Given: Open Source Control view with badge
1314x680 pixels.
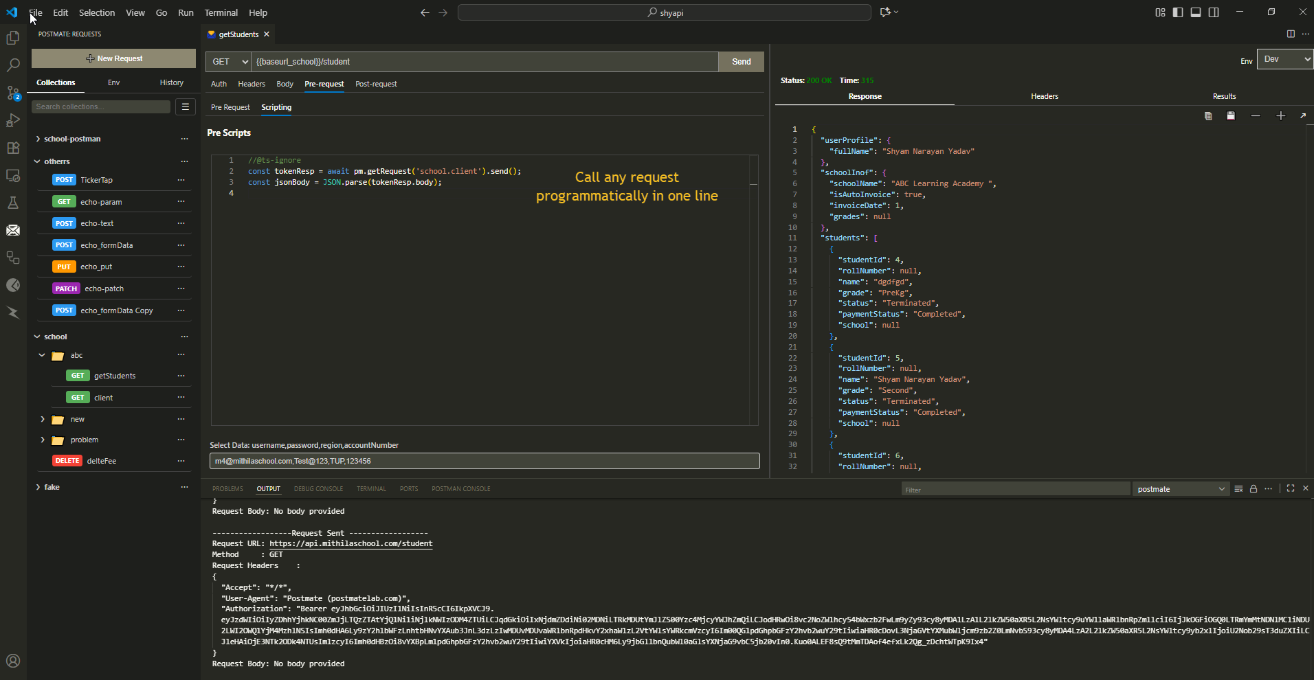Looking at the screenshot, I should coord(13,93).
